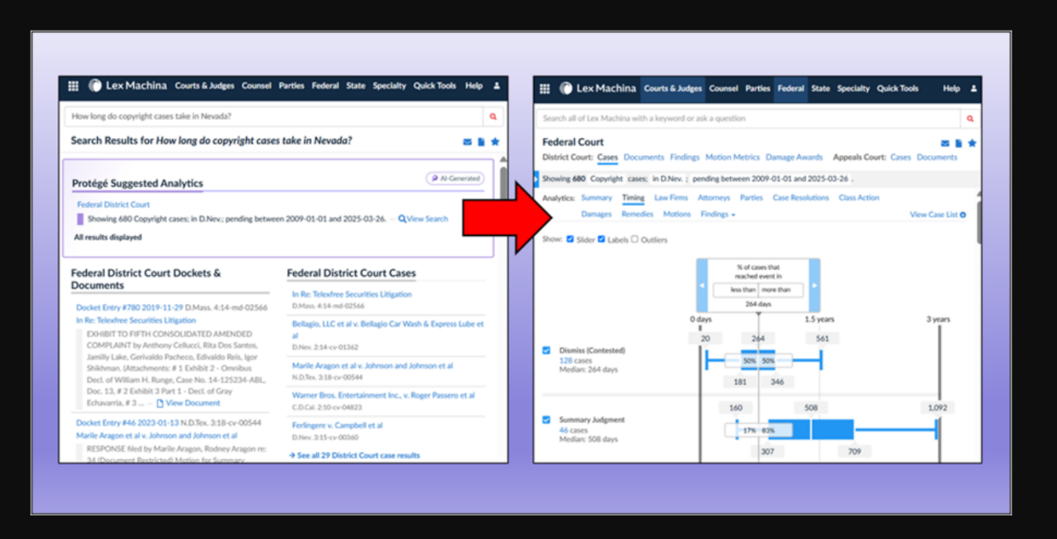The height and width of the screenshot is (539, 1057).
Task: Uncheck the Dismiss (Contested) event checkbox
Action: pos(547,351)
